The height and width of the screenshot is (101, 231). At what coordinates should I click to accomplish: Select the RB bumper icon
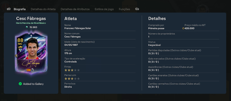pos(137,9)
